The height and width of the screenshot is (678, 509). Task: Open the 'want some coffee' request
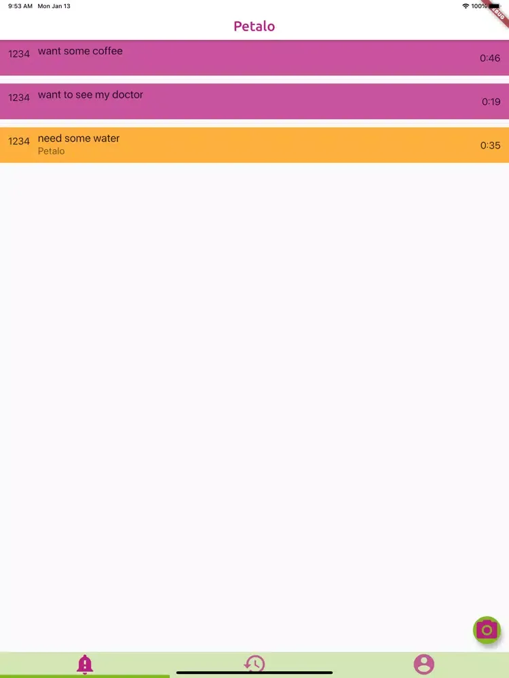tap(254, 58)
